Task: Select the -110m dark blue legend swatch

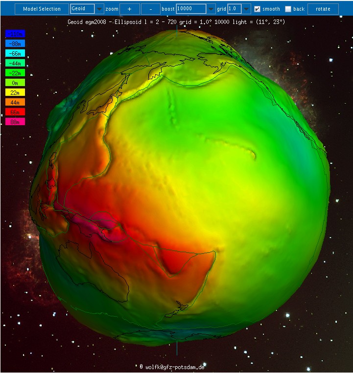Action: pos(15,34)
